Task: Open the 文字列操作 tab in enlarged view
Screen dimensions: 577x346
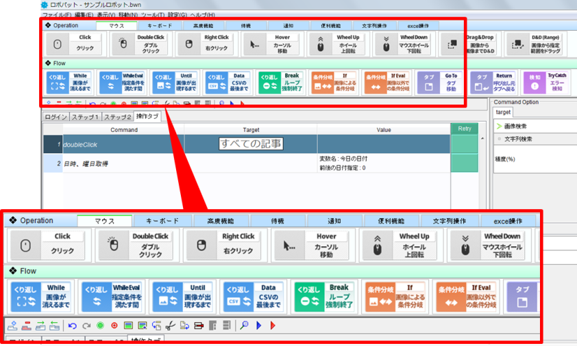Action: (450, 221)
